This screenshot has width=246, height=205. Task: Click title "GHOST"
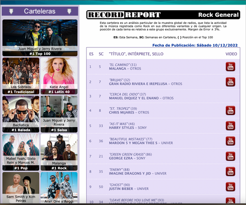click(116, 185)
